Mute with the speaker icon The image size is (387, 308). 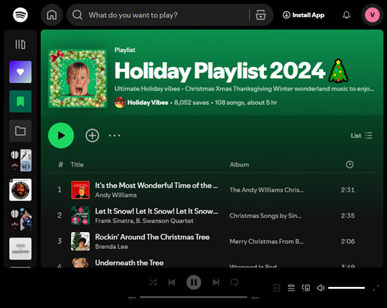pos(321,288)
